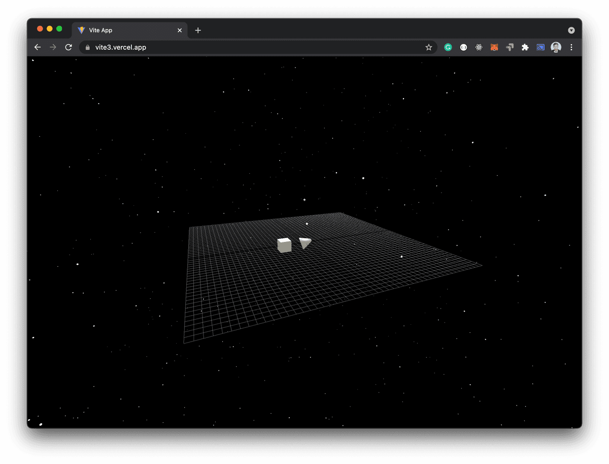This screenshot has height=464, width=609.
Task: Open the Extensions puzzle-piece menu
Action: coord(525,47)
